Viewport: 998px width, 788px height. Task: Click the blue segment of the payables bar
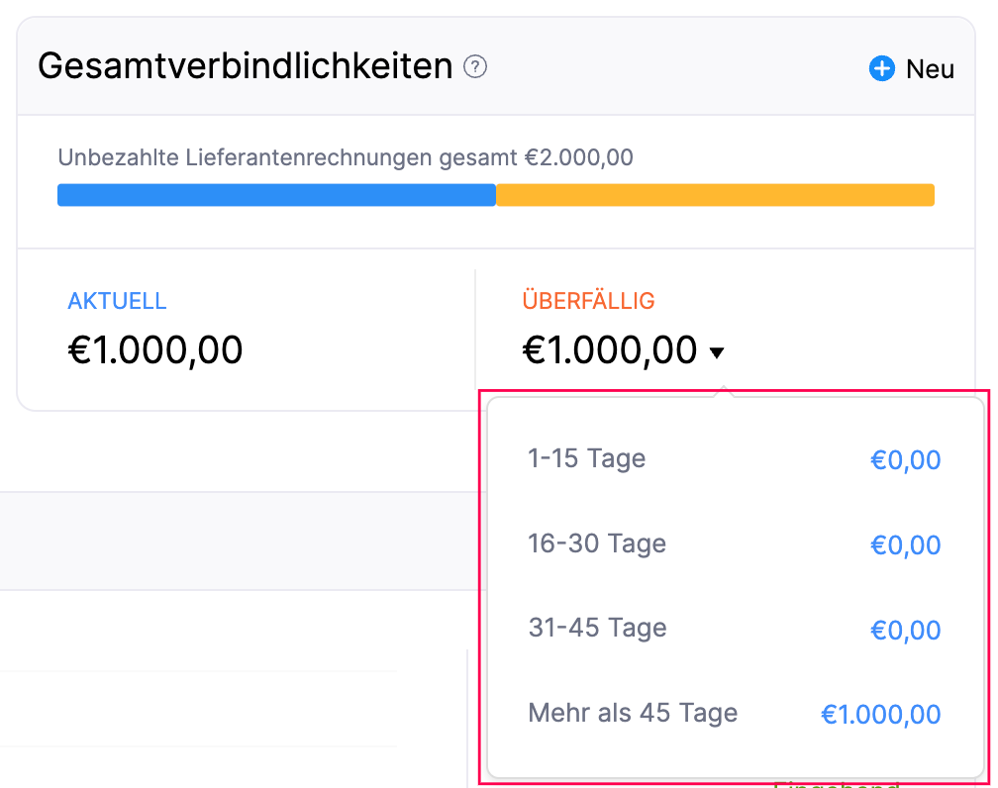coord(276,195)
